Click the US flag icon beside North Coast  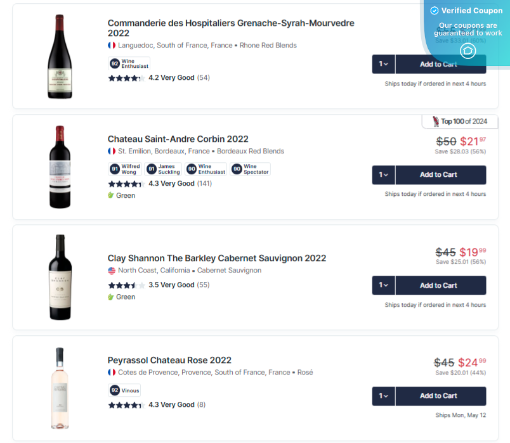point(113,270)
